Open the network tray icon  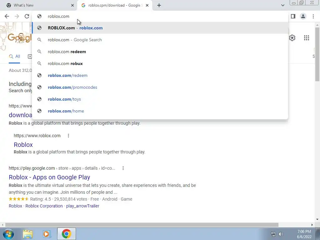[x=273, y=234]
